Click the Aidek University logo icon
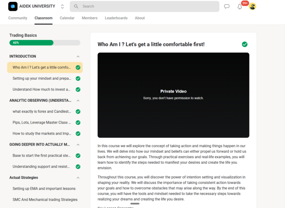The height and width of the screenshot is (208, 285). (x=13, y=6)
